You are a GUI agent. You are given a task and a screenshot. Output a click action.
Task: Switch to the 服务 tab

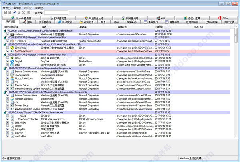pyautogui.click(x=103, y=22)
